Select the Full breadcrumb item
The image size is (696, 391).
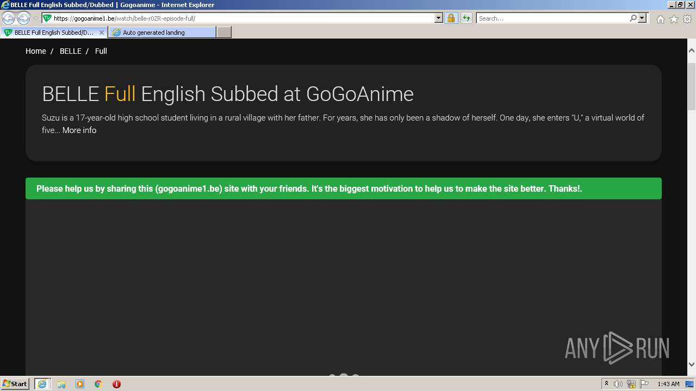click(x=101, y=51)
